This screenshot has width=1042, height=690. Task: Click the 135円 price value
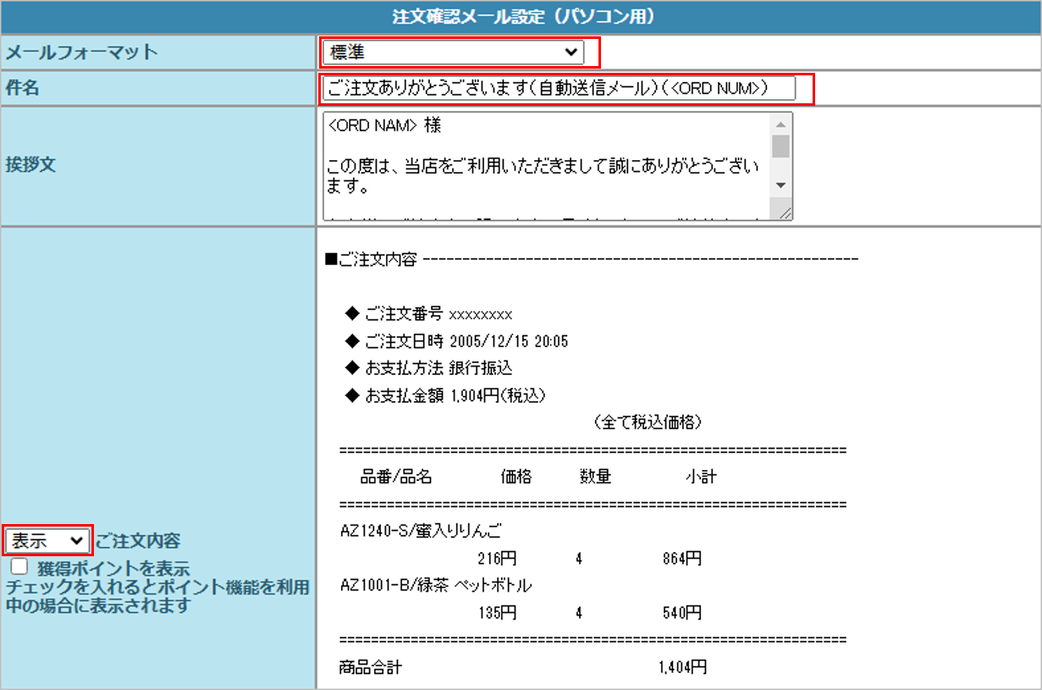[x=497, y=613]
